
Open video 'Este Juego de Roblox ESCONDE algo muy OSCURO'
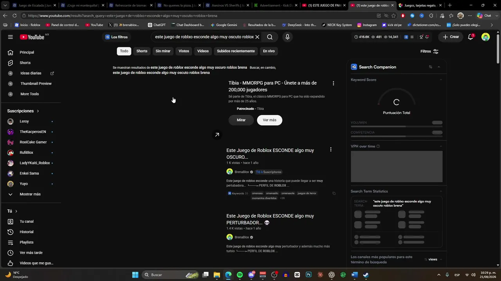(270, 153)
